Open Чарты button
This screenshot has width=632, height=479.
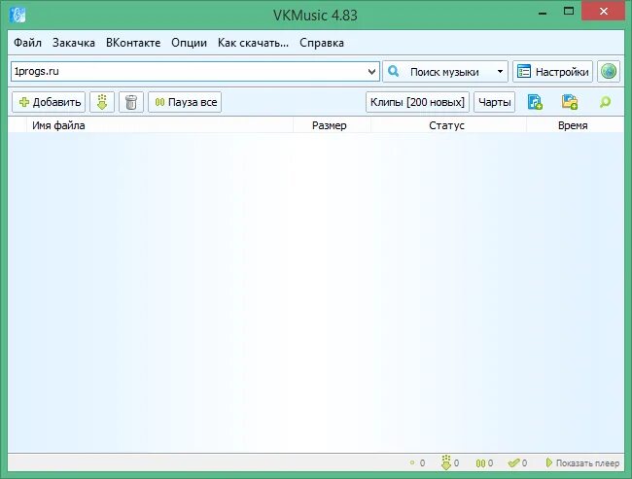tap(495, 102)
